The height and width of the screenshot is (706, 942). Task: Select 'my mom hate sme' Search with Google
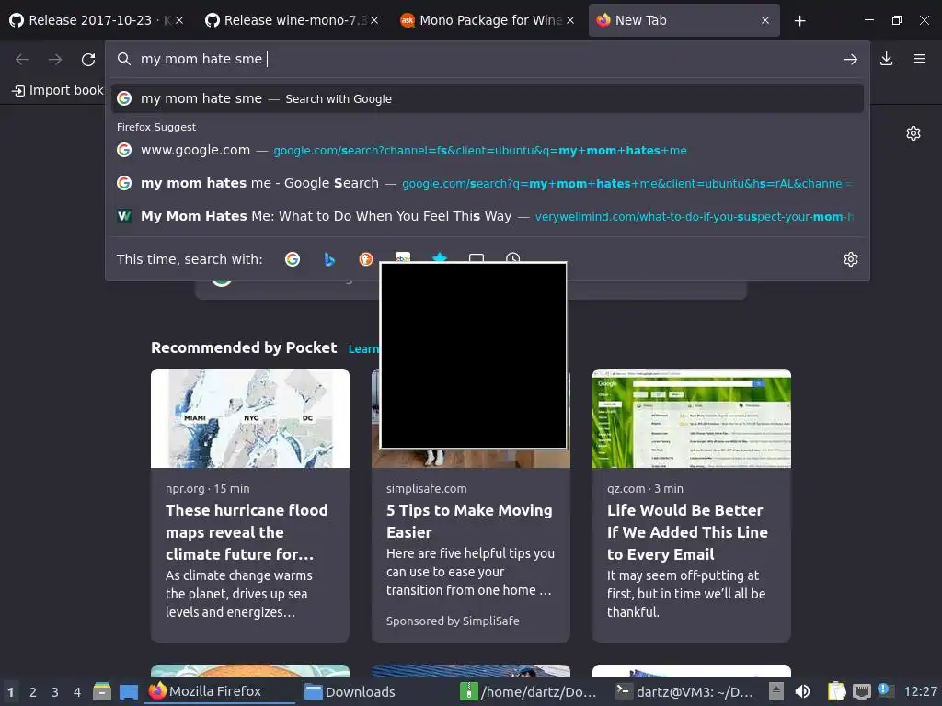[x=488, y=98]
